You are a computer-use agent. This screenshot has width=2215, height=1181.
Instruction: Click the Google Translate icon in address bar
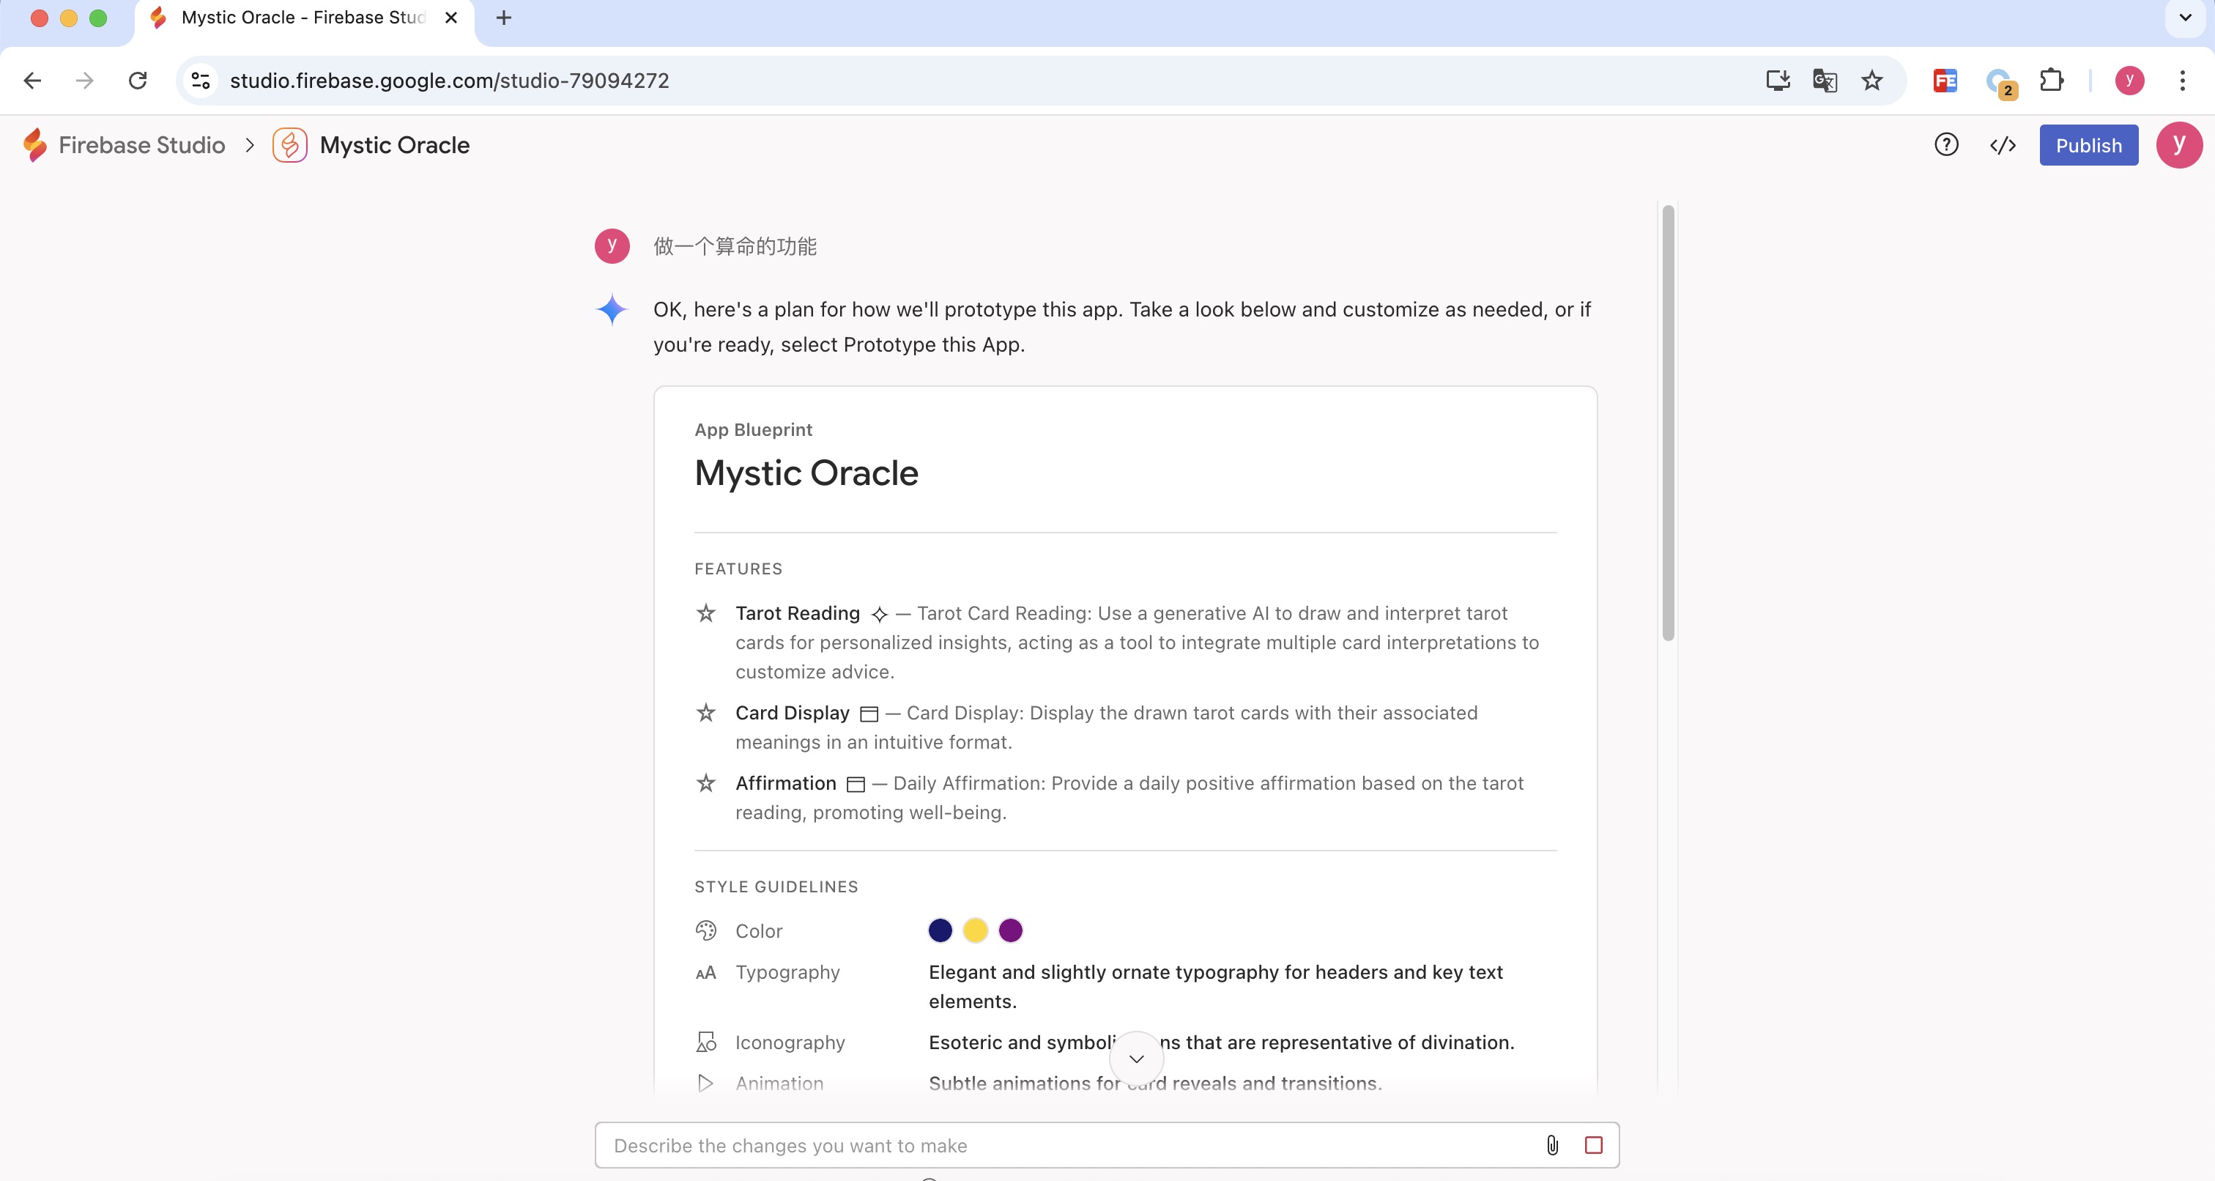1825,80
